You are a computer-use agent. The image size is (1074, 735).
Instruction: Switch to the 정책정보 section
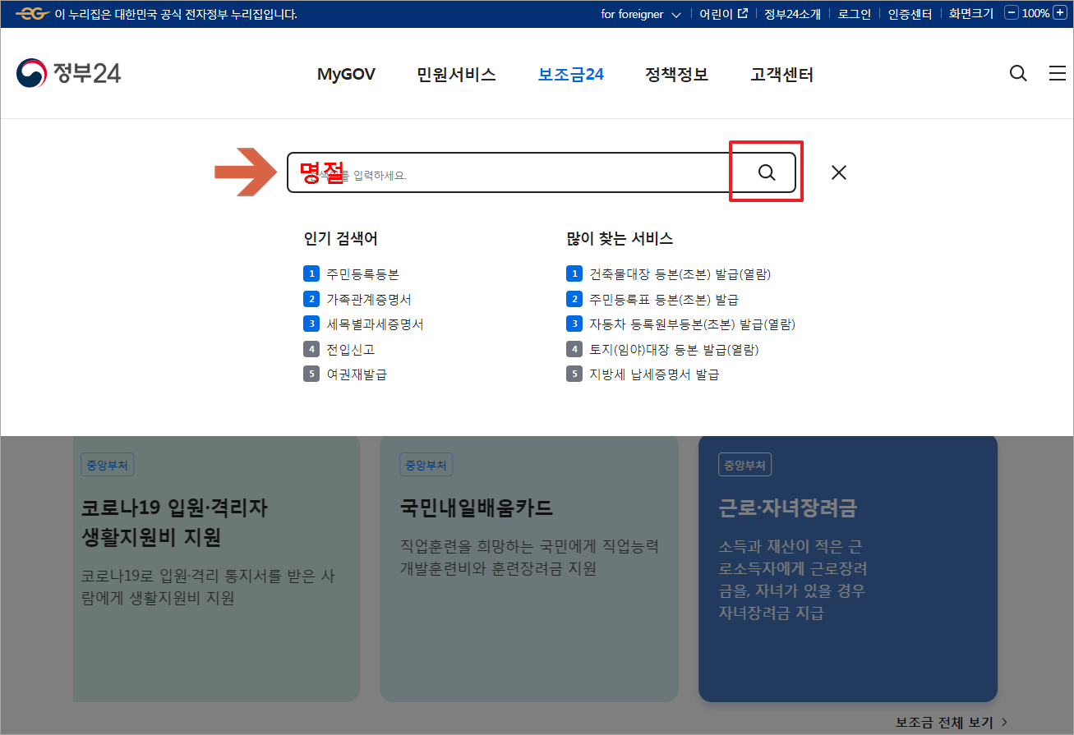pyautogui.click(x=676, y=74)
